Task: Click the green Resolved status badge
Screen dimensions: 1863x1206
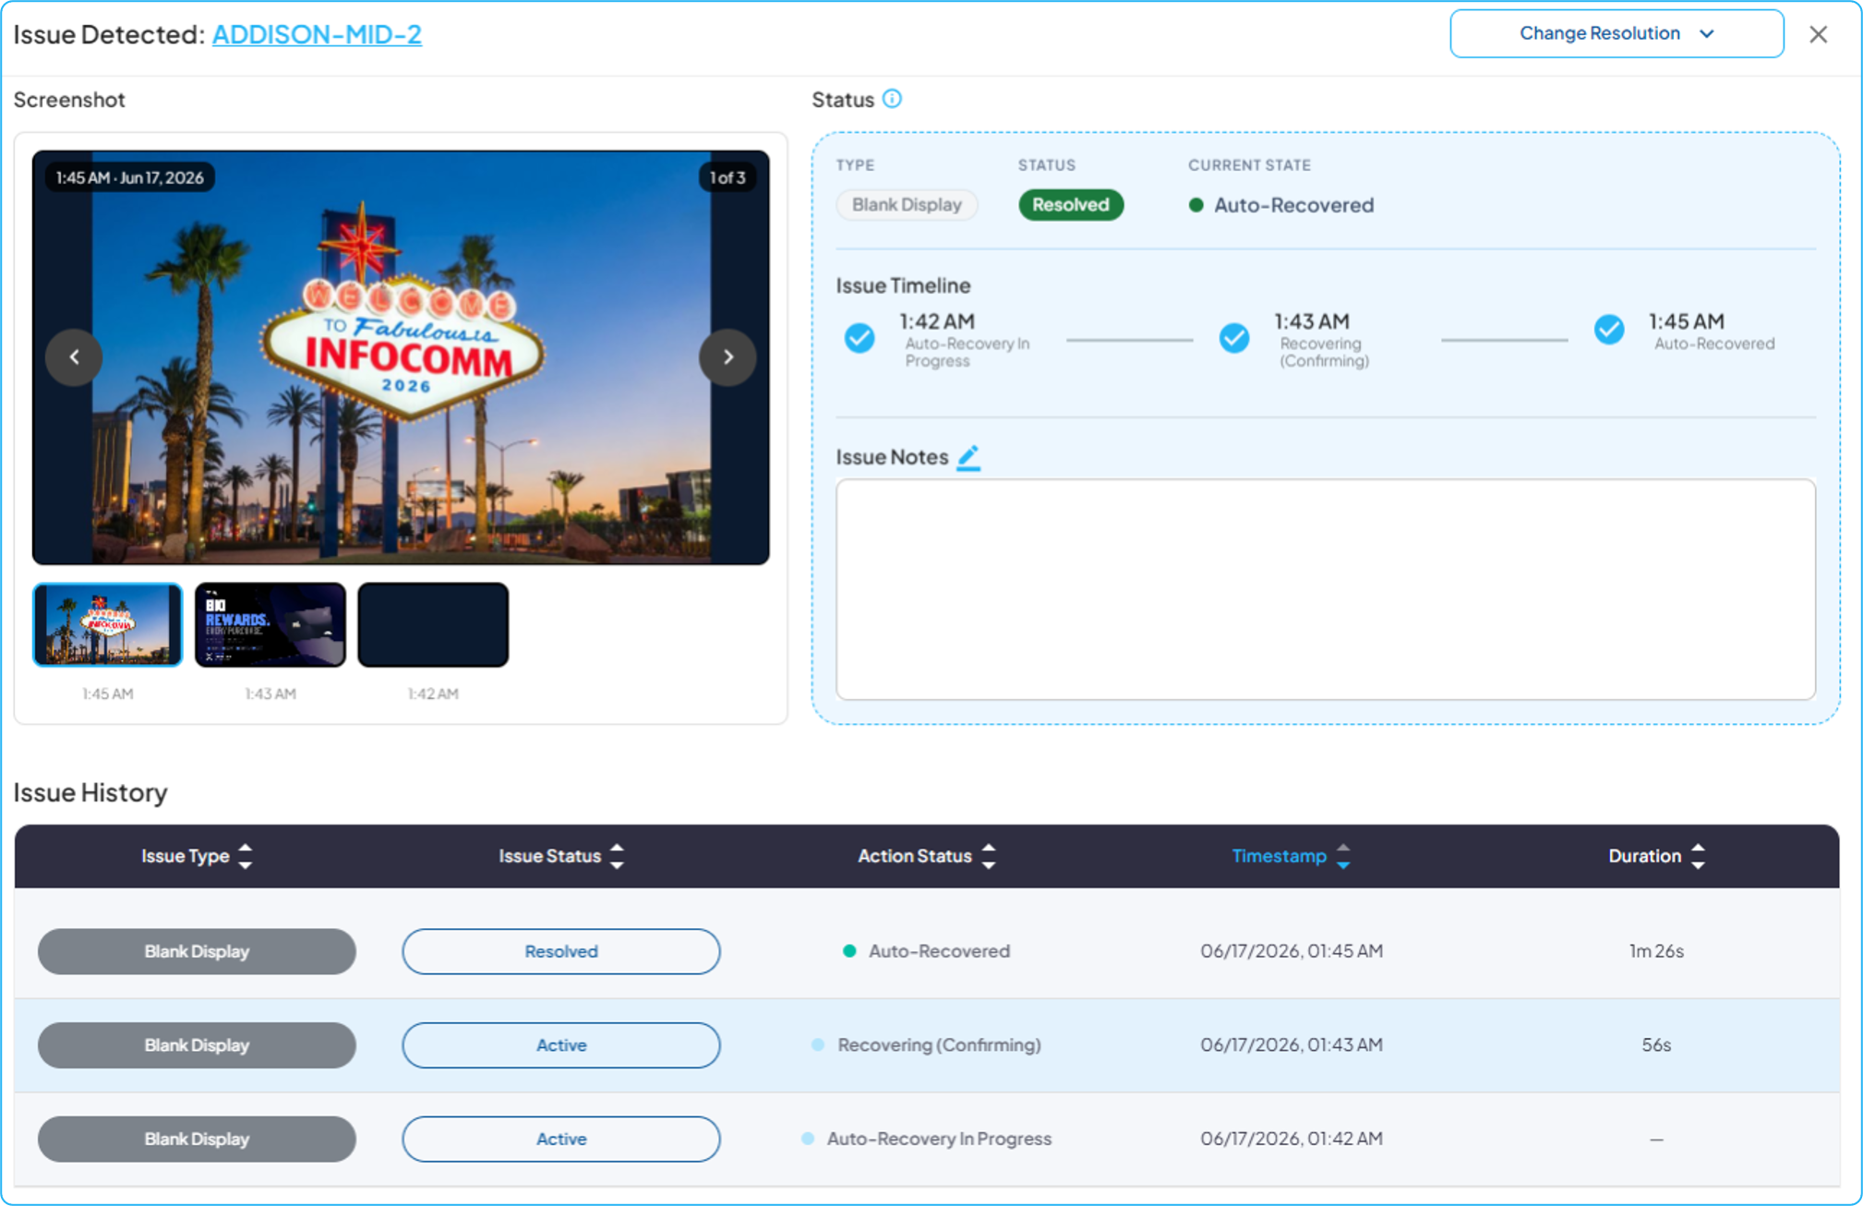Action: (x=1071, y=204)
